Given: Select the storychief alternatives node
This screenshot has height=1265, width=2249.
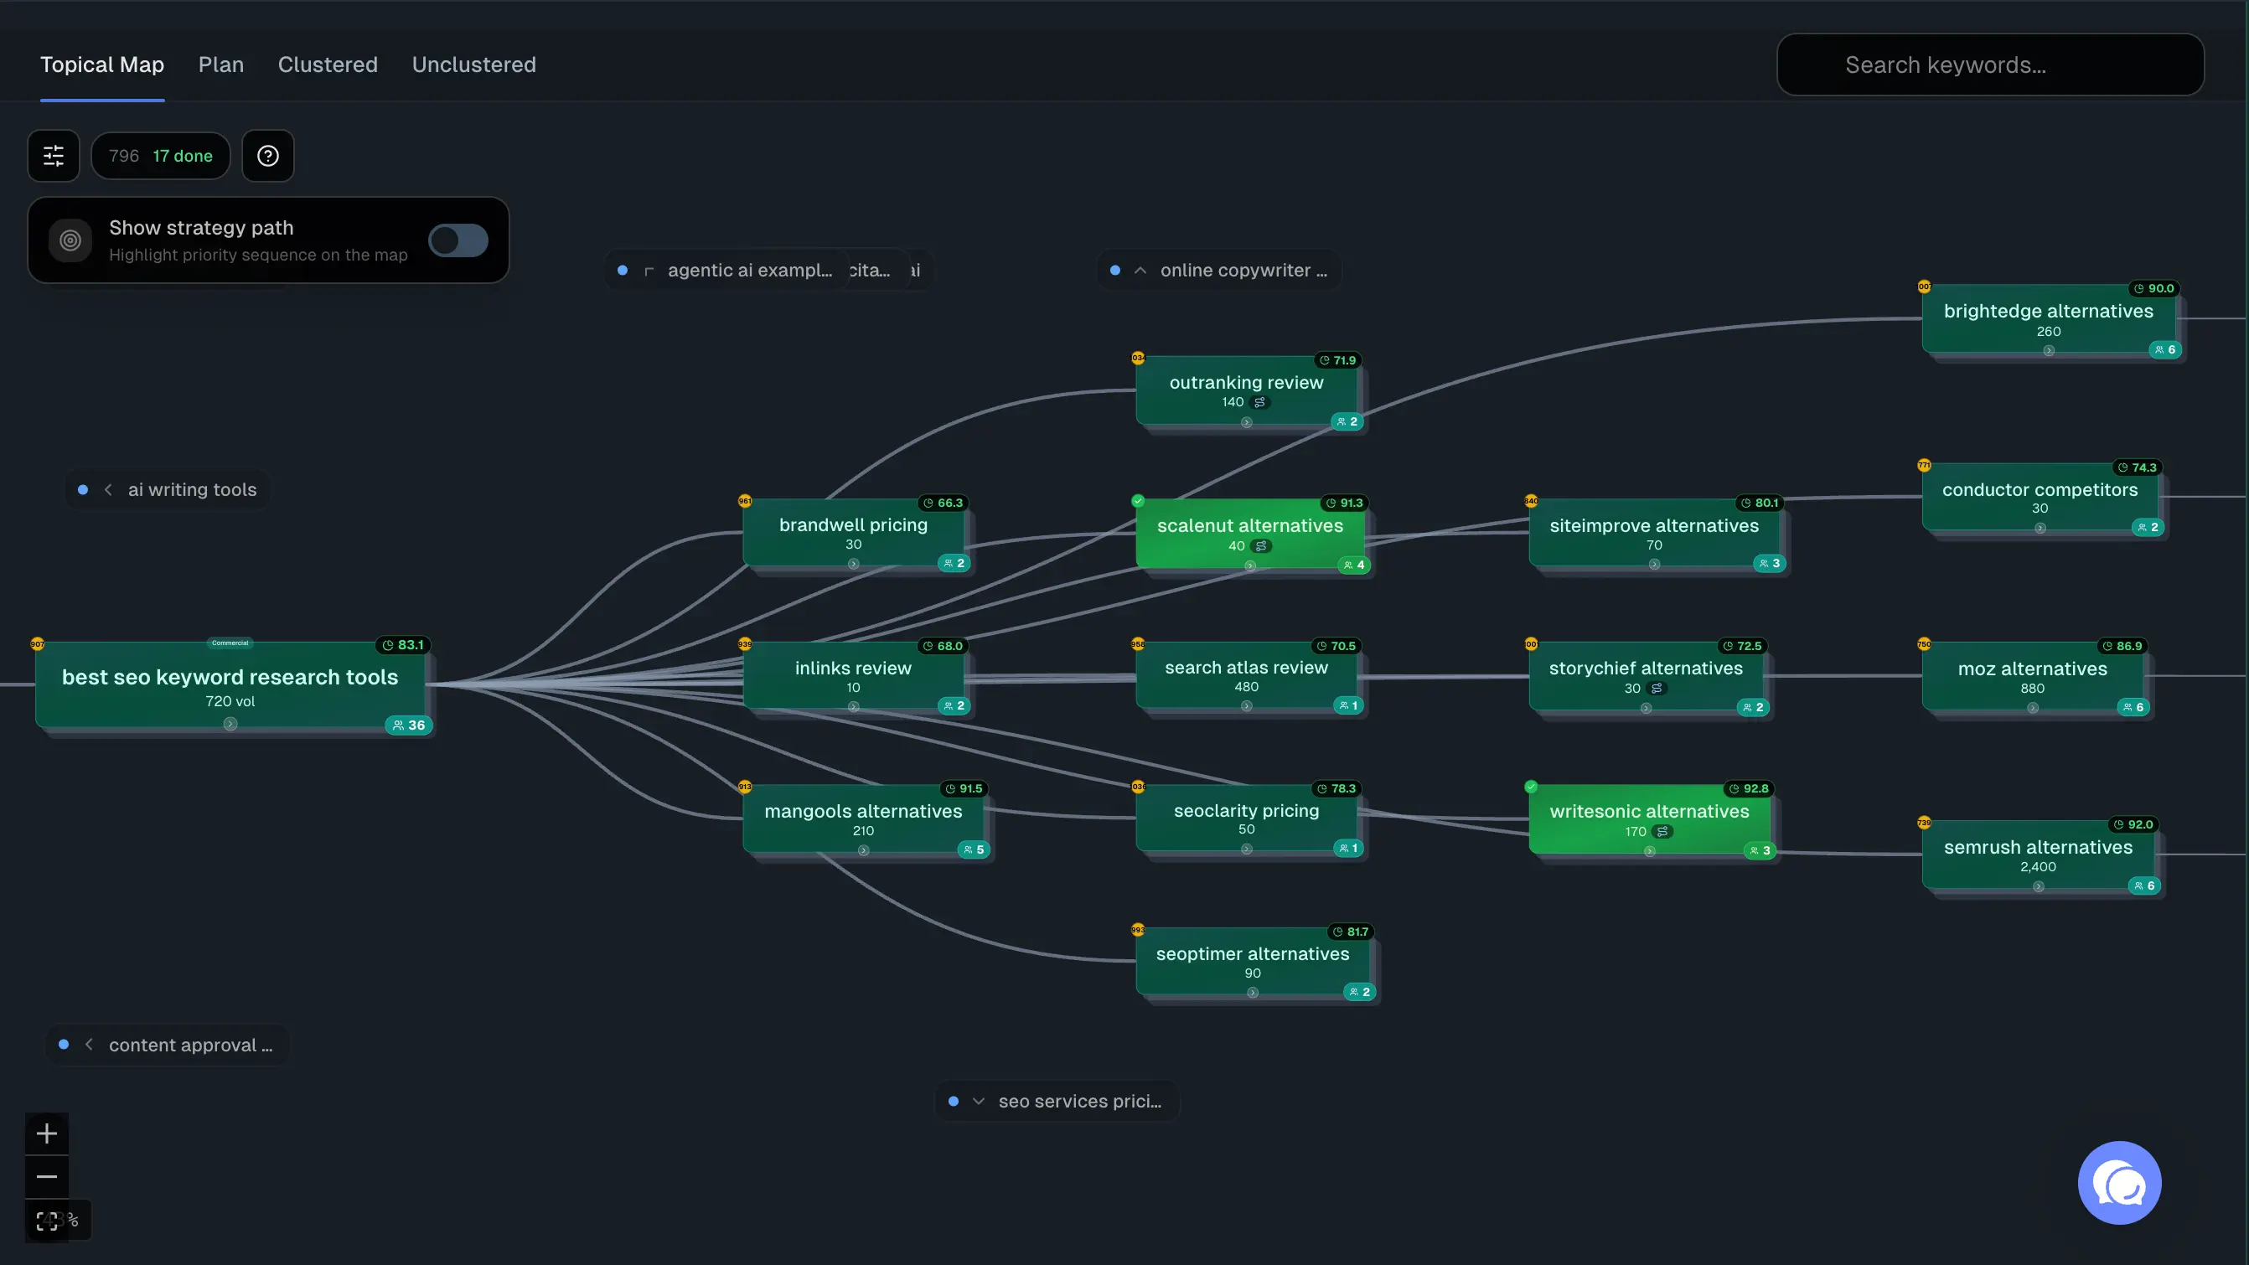Looking at the screenshot, I should pyautogui.click(x=1646, y=677).
